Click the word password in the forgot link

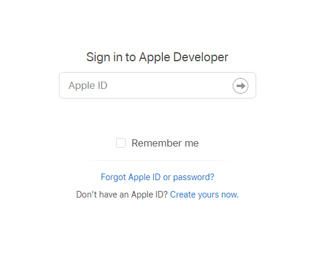tap(193, 177)
